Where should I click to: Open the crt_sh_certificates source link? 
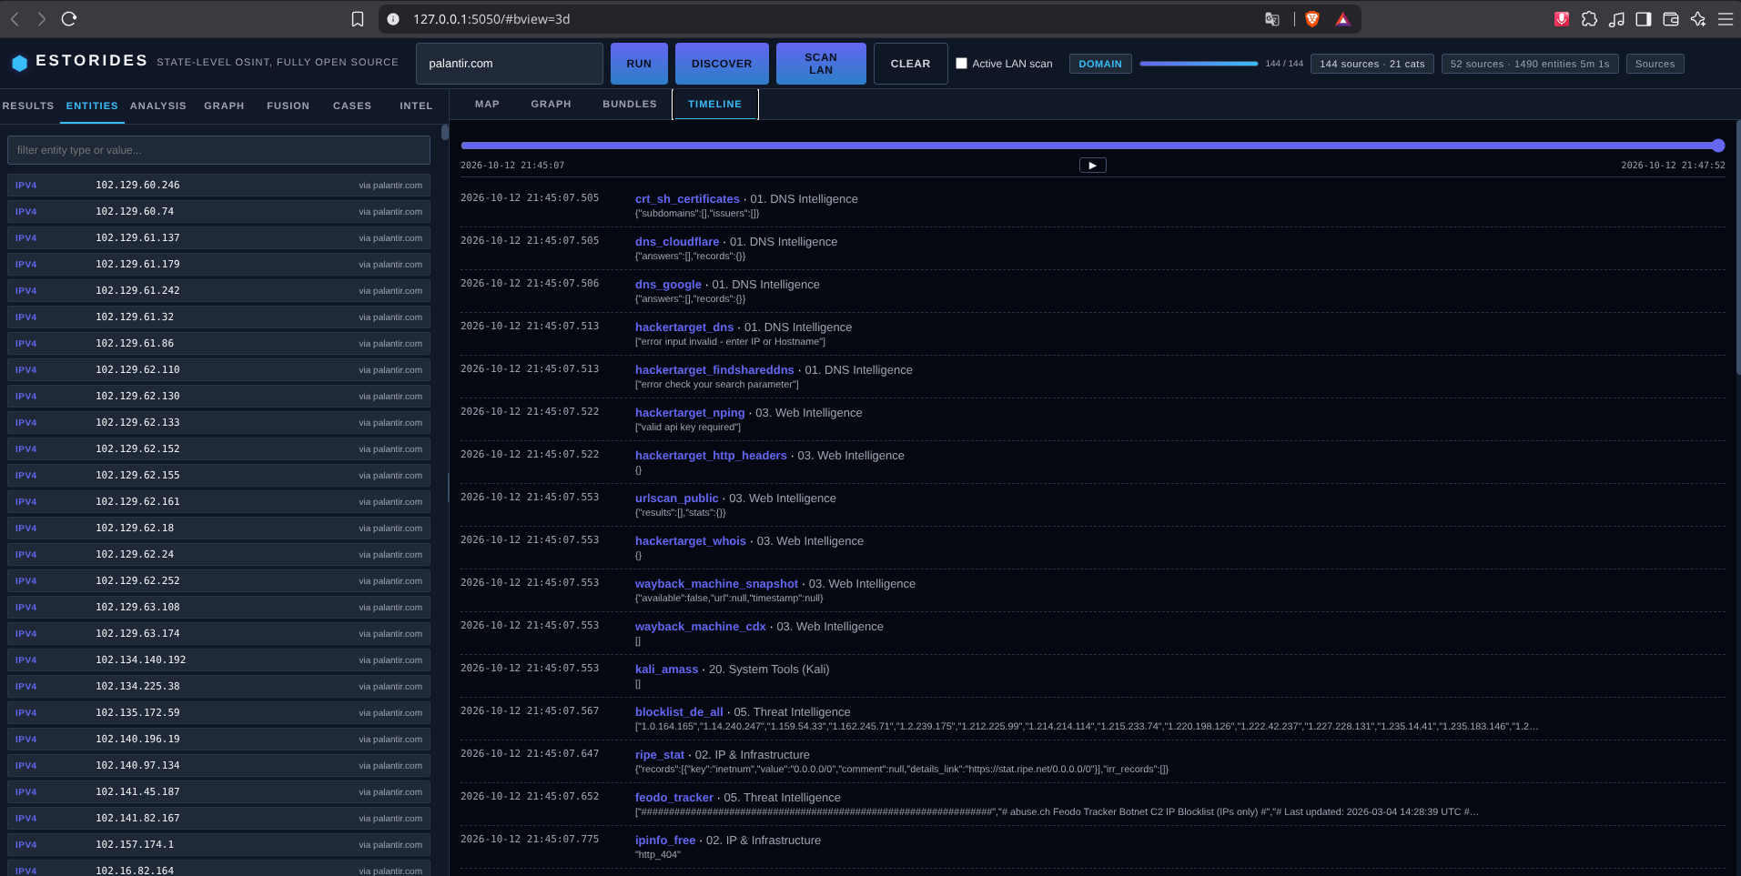687,199
